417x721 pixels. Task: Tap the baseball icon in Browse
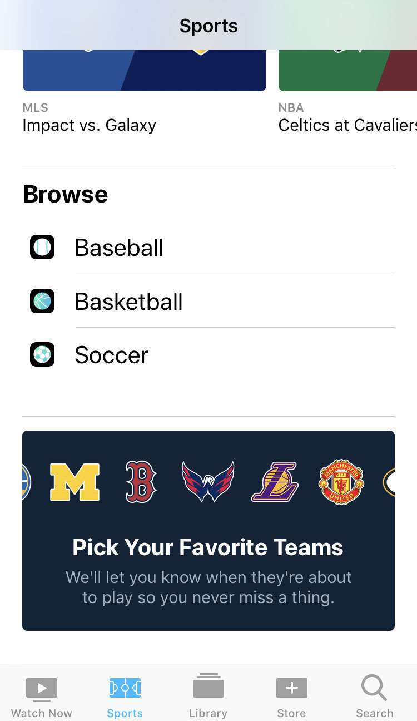[x=42, y=247]
